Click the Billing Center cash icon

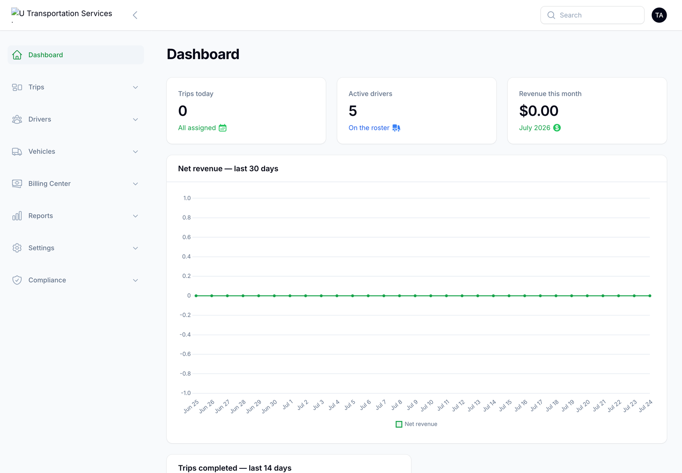coord(17,183)
